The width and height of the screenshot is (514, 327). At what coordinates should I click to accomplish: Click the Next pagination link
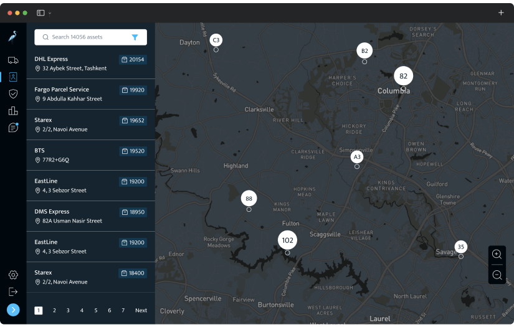click(x=141, y=310)
